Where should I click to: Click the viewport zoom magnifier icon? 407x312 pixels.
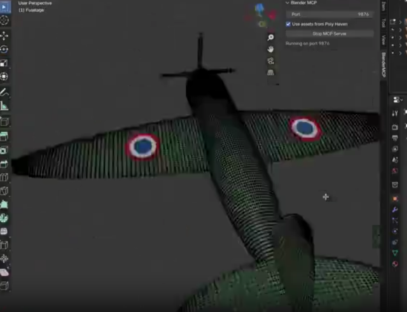[x=271, y=37]
